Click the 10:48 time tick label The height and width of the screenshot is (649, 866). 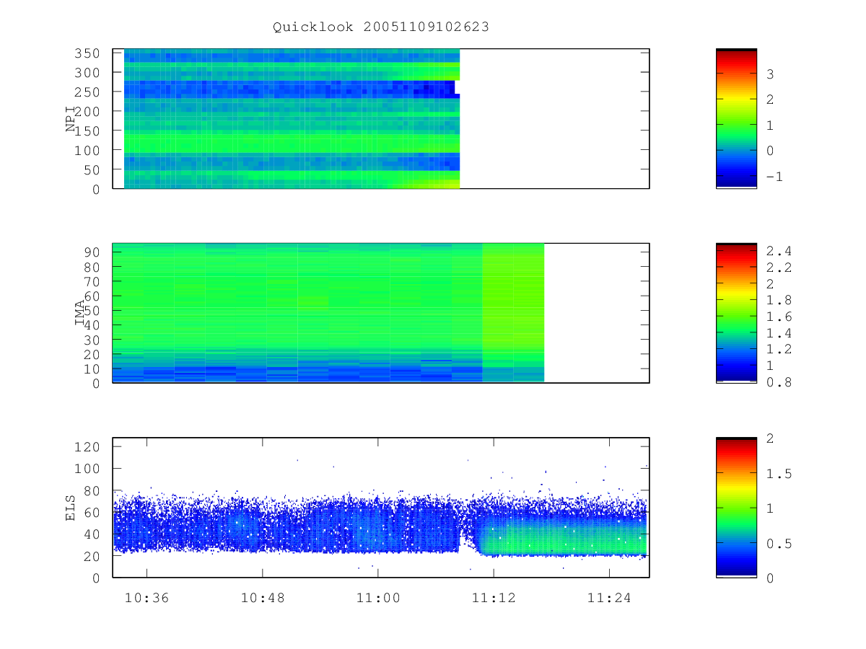pyautogui.click(x=263, y=598)
